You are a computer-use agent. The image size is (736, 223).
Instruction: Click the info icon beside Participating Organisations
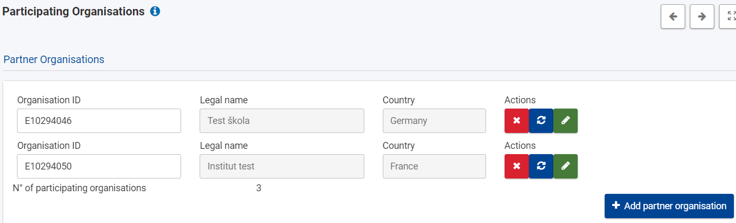[155, 11]
